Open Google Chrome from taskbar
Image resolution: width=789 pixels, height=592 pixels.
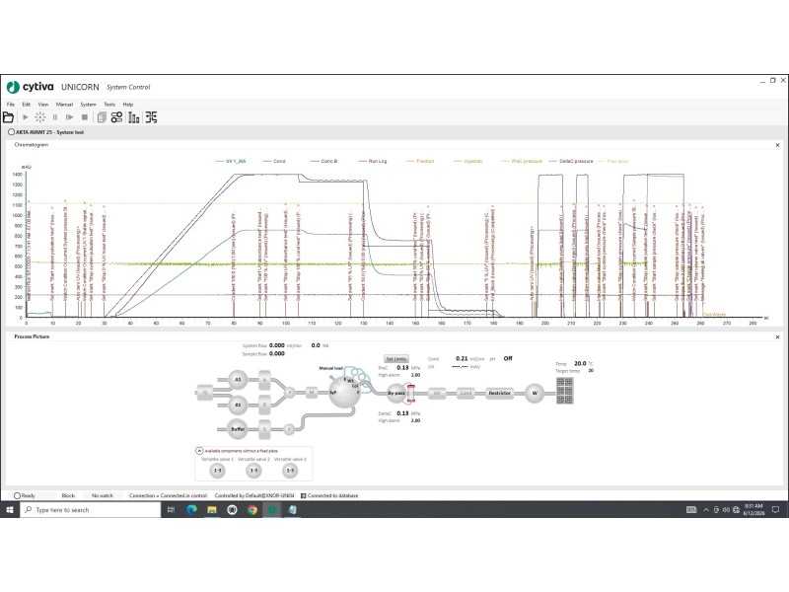[x=252, y=509]
